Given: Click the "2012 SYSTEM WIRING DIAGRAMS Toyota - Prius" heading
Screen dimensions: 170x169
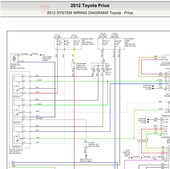Looking at the screenshot, I should [x=90, y=13].
